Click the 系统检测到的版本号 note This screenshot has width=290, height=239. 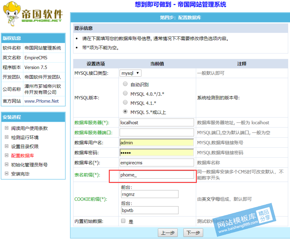point(218,98)
